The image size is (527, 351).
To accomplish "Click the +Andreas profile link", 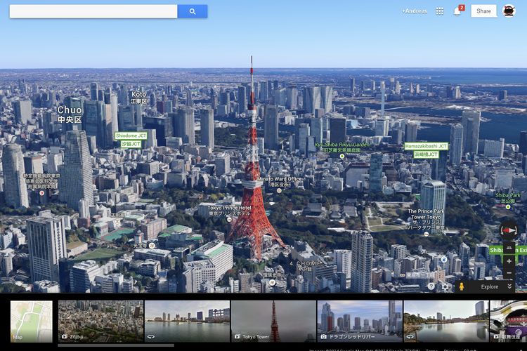I will [x=414, y=11].
